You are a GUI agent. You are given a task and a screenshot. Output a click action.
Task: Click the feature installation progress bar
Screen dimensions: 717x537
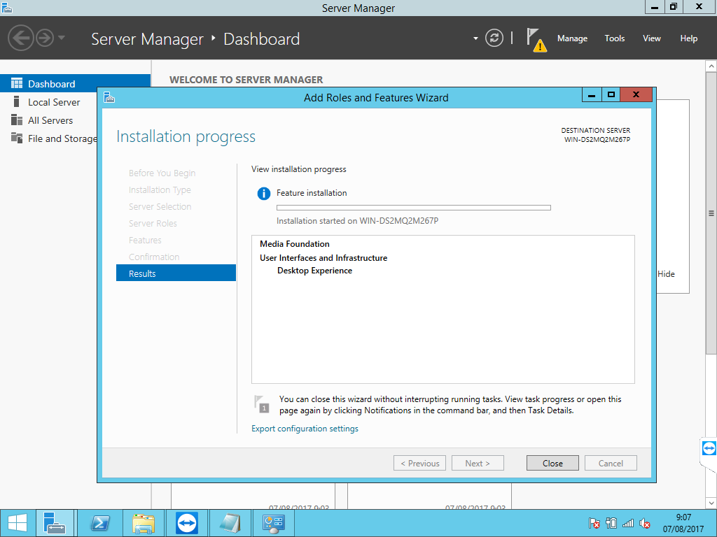[413, 208]
